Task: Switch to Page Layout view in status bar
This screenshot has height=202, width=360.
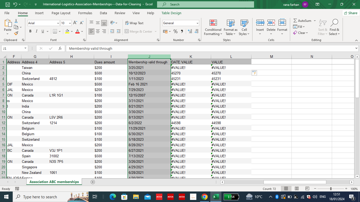Action: coord(296,189)
